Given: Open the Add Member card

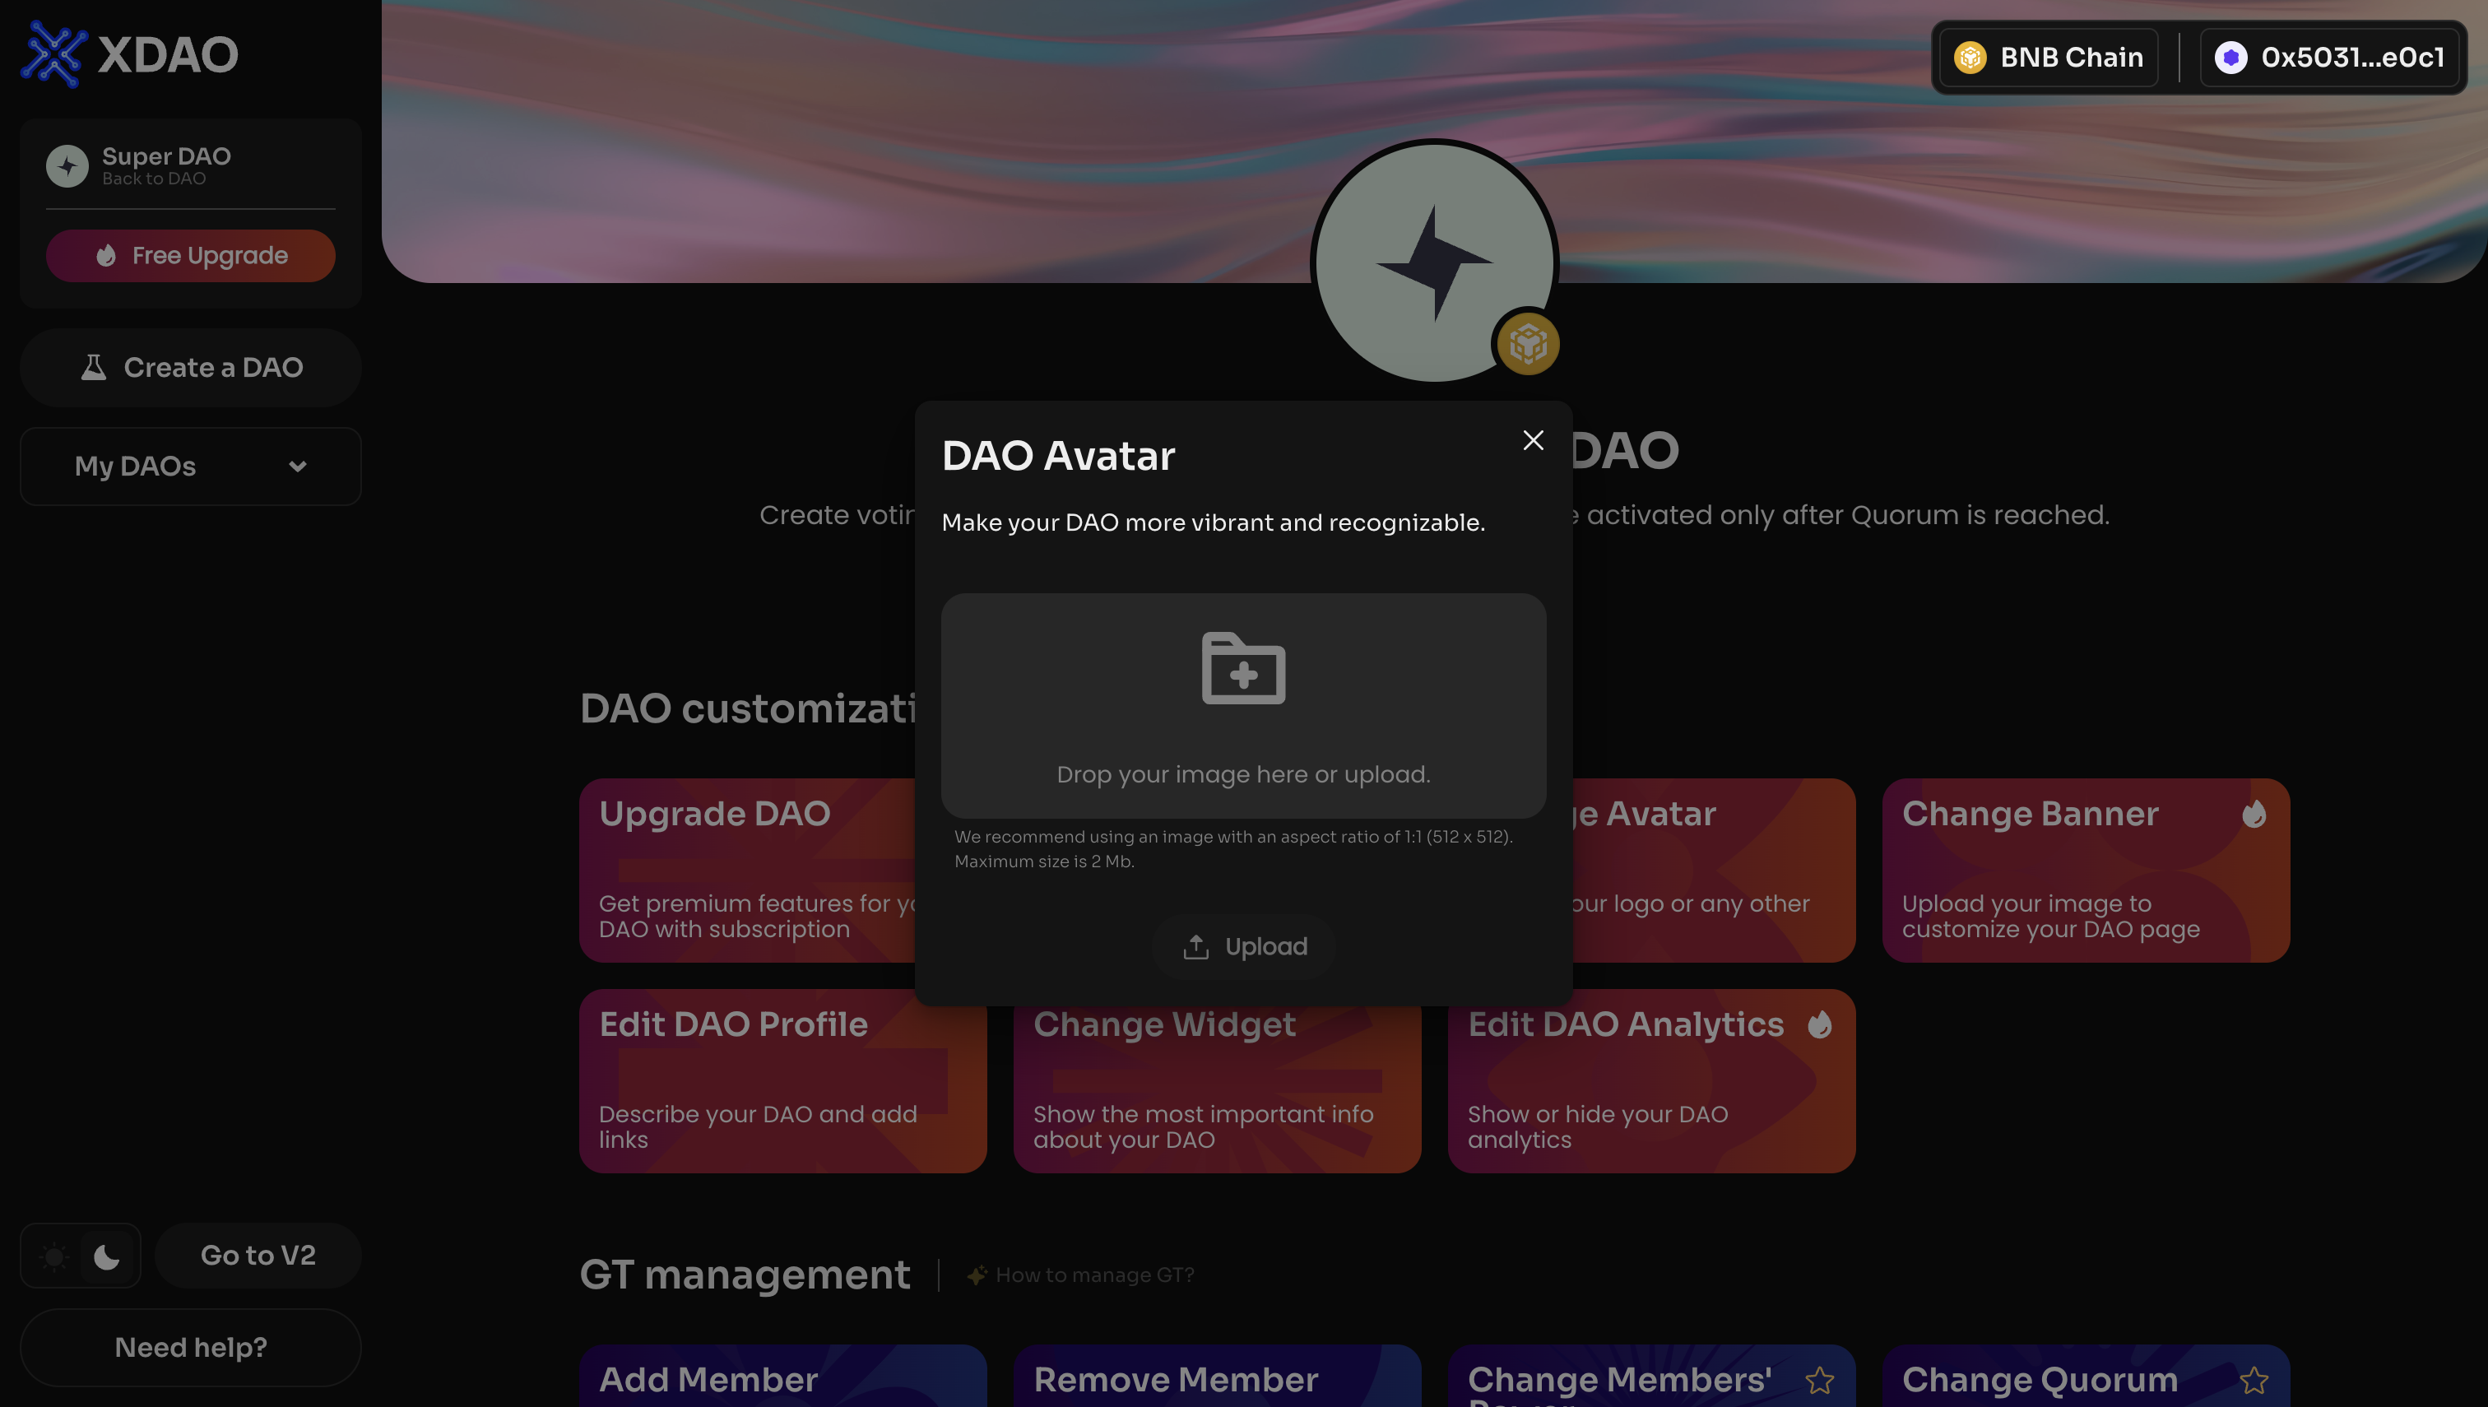Looking at the screenshot, I should [782, 1376].
